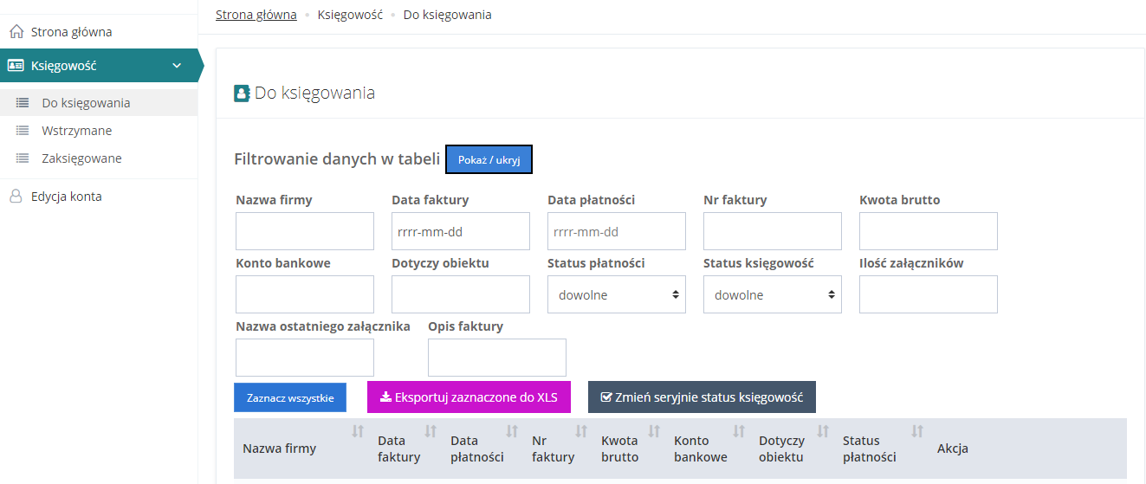Click list icon next to Zaksięgowane
The height and width of the screenshot is (484, 1146).
pos(23,158)
